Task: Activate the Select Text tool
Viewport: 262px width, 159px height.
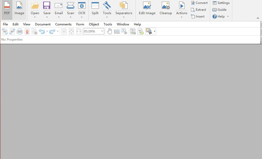Action: tap(124, 31)
